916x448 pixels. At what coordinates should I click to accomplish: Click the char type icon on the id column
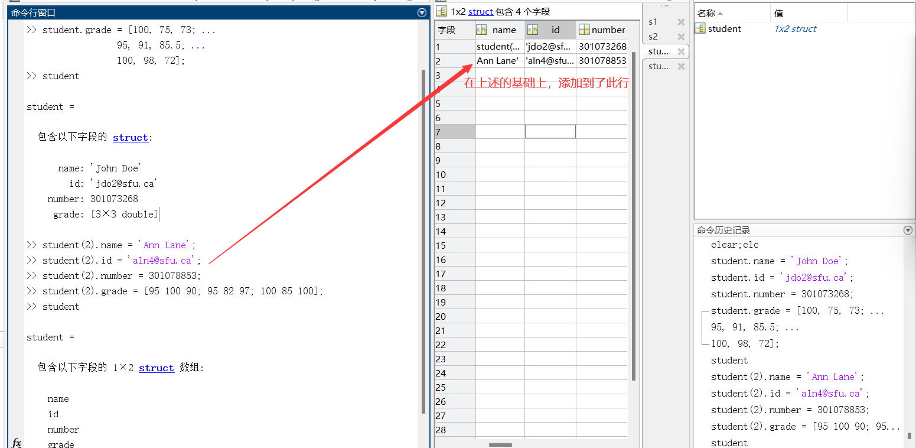pos(533,30)
